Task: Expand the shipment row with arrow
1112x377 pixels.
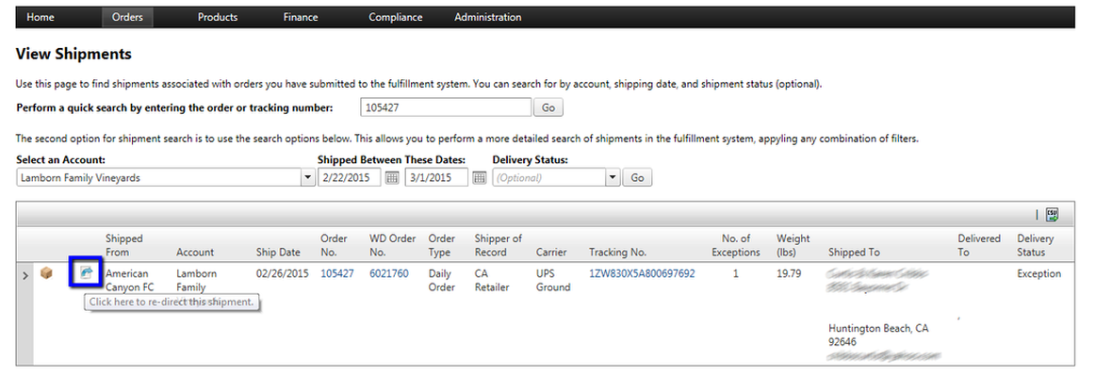Action: click(x=26, y=274)
